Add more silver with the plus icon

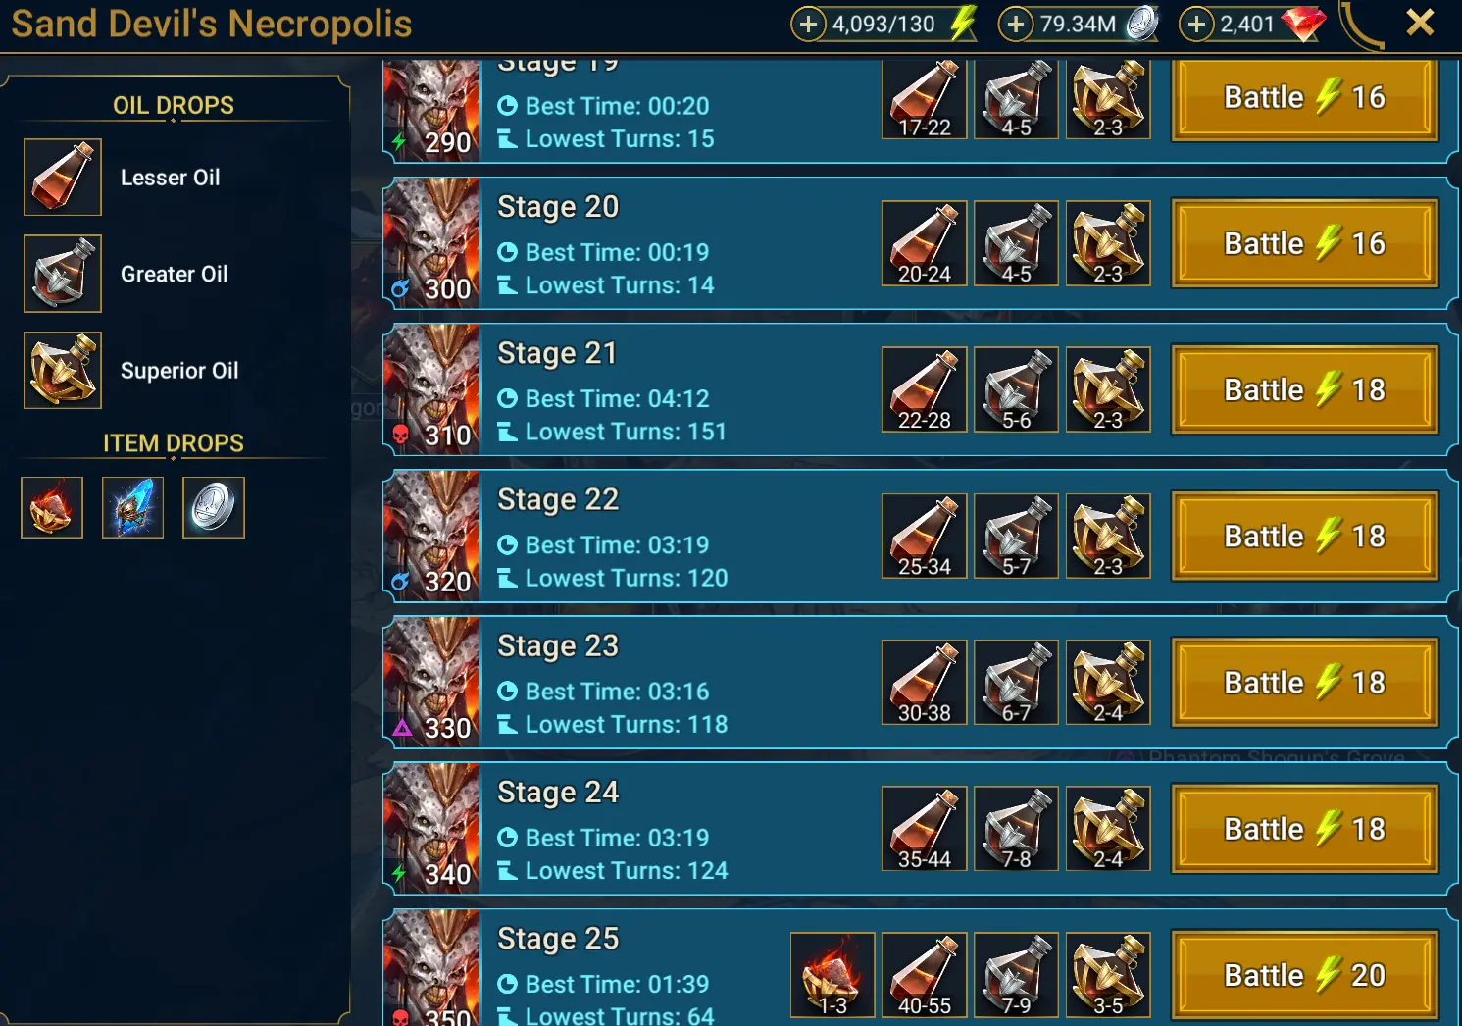pos(1015,24)
